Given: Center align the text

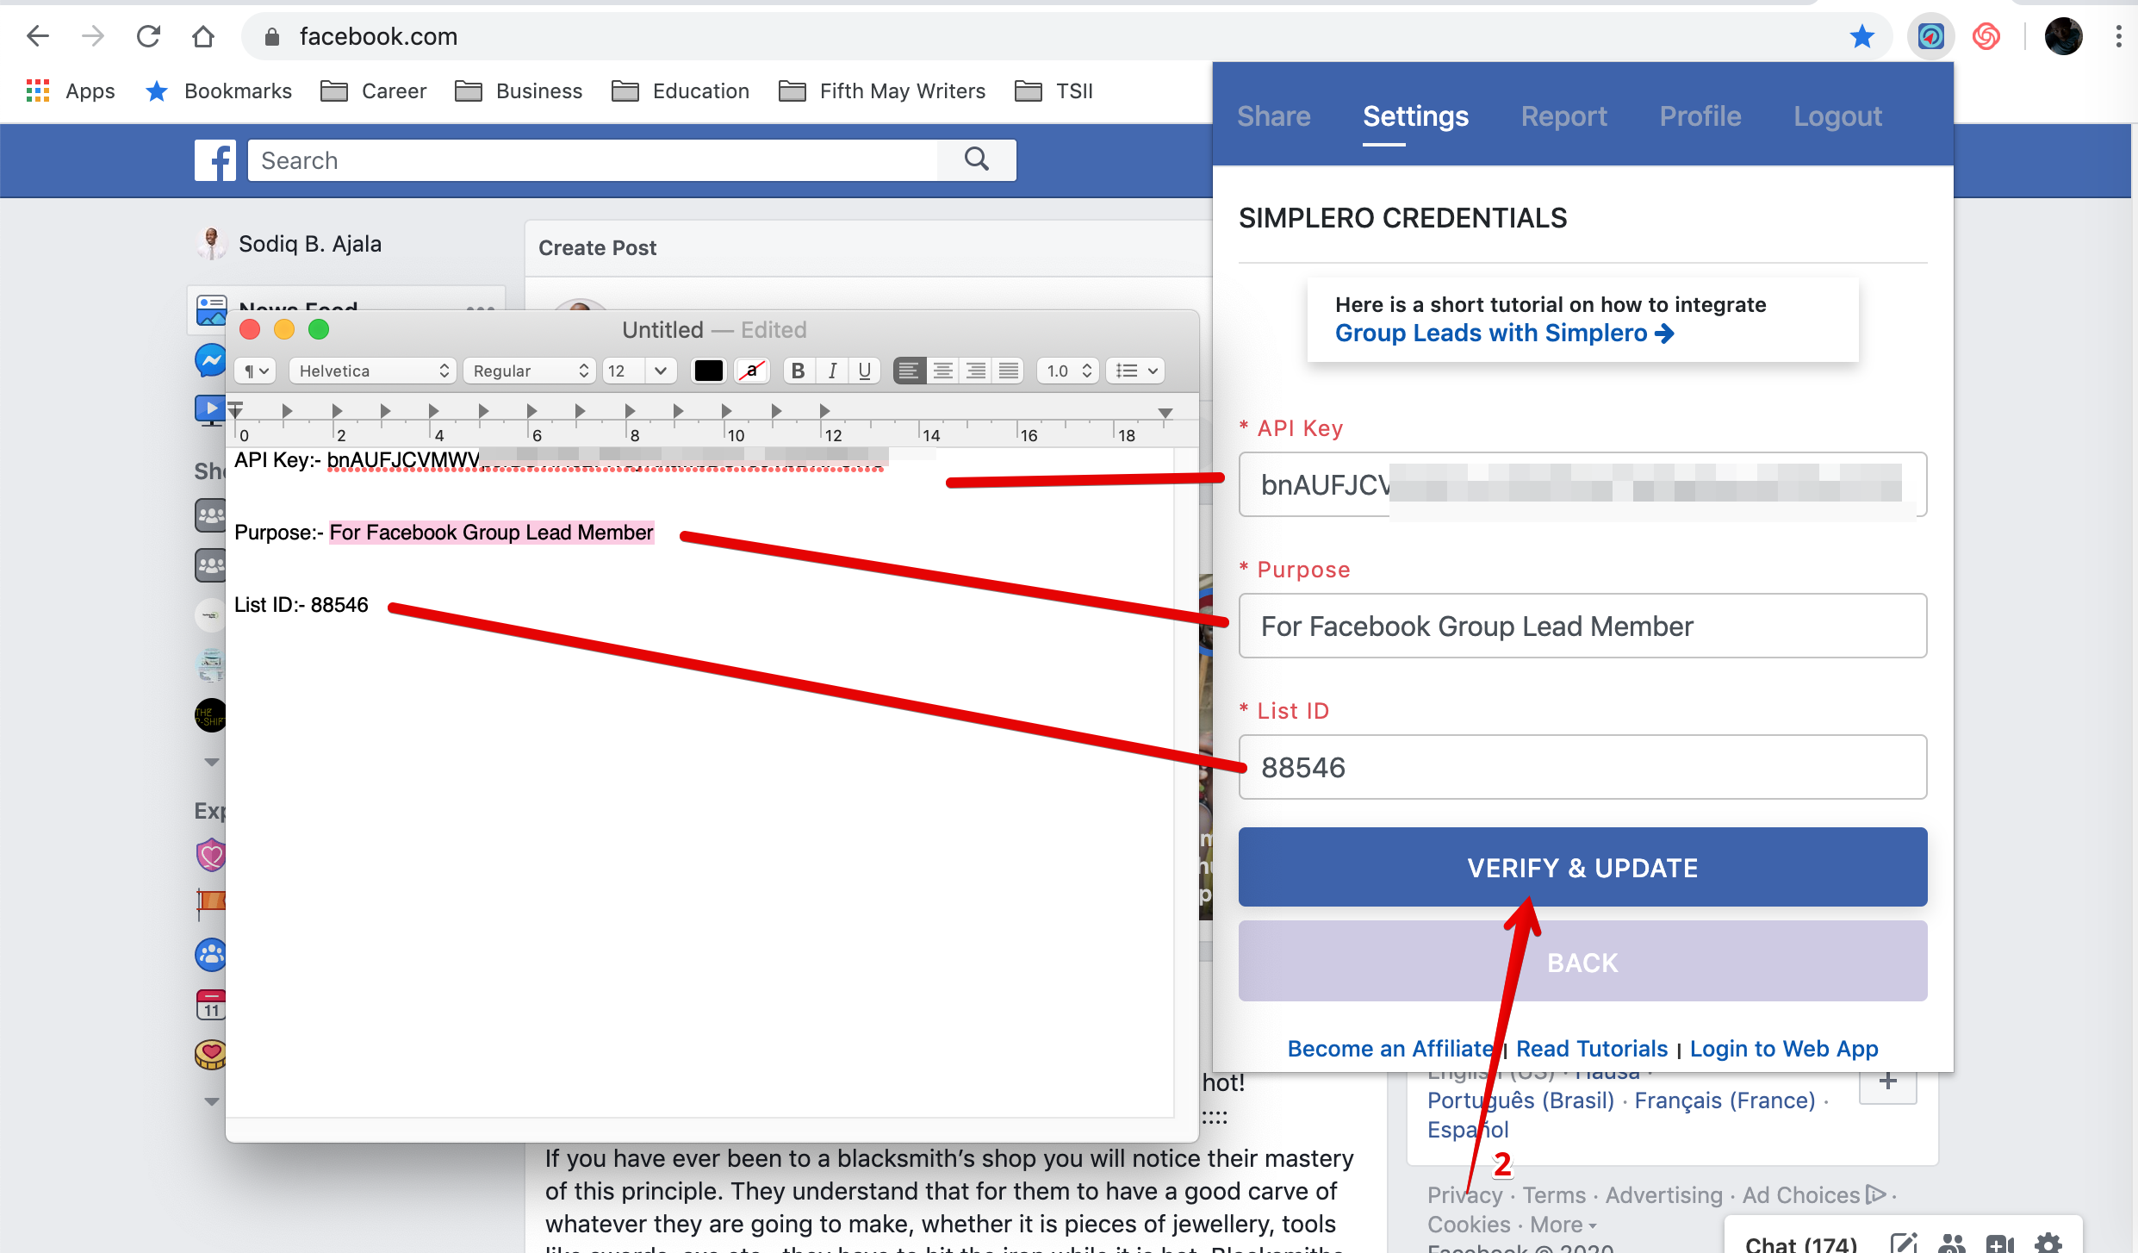Looking at the screenshot, I should 942,371.
